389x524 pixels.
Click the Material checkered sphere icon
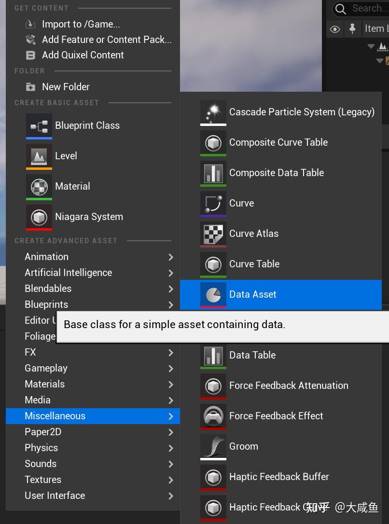click(x=39, y=187)
